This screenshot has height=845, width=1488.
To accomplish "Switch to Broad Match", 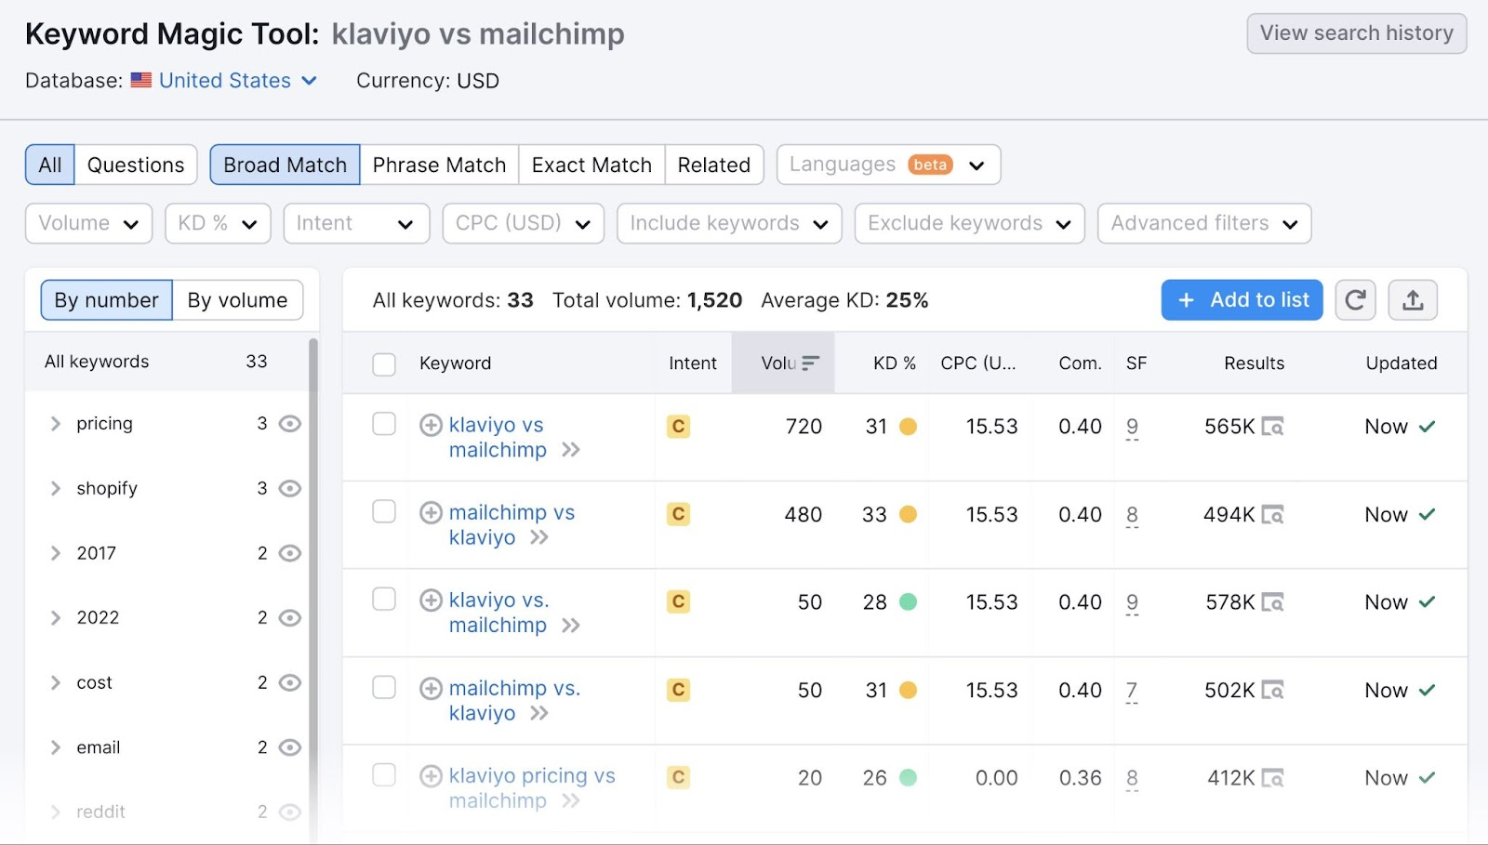I will click(285, 165).
